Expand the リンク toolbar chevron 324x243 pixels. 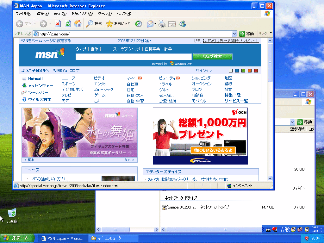pos(271,33)
